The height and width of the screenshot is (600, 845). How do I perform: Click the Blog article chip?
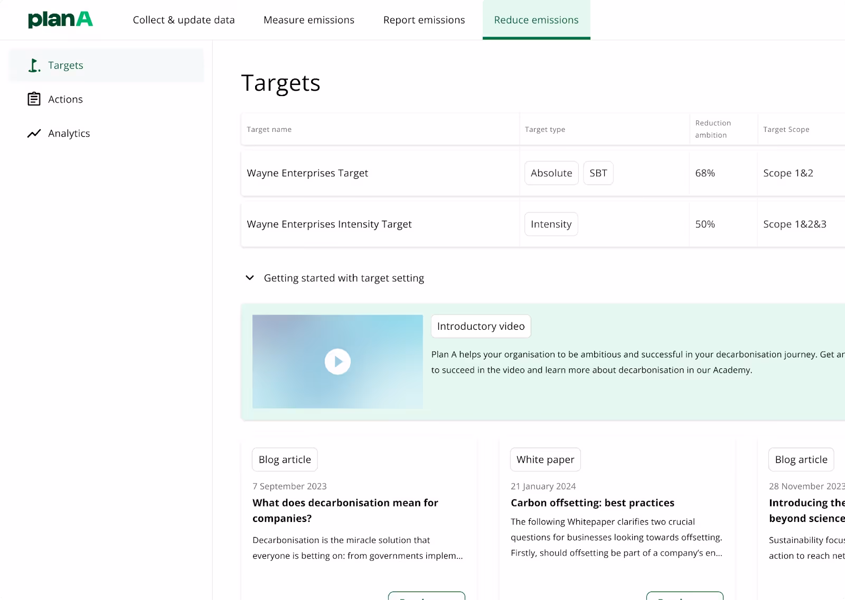pyautogui.click(x=285, y=460)
